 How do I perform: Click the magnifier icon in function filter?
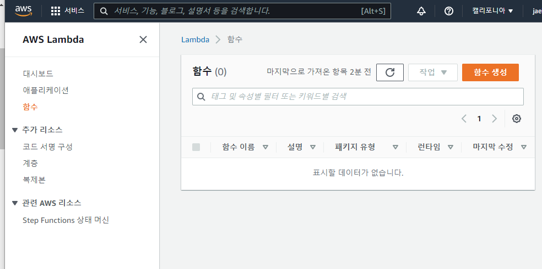coord(201,97)
